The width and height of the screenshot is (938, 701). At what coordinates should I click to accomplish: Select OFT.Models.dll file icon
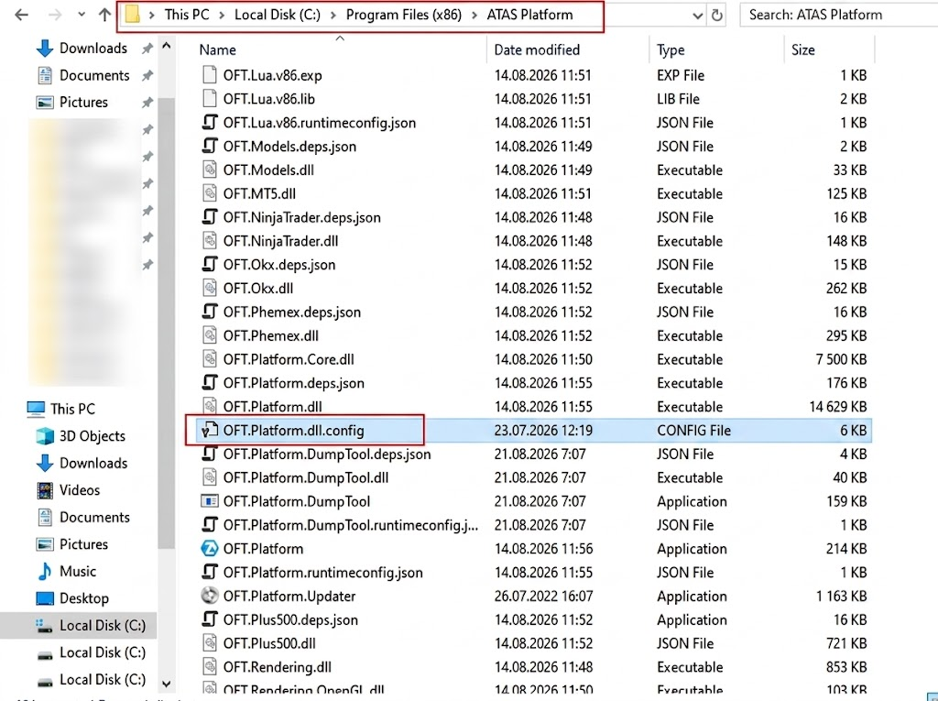210,170
